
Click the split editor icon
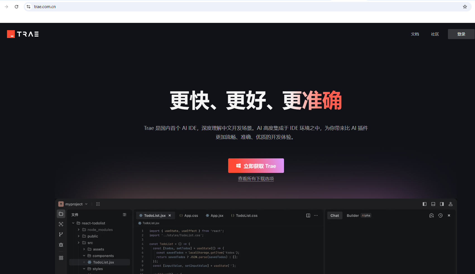click(x=308, y=216)
